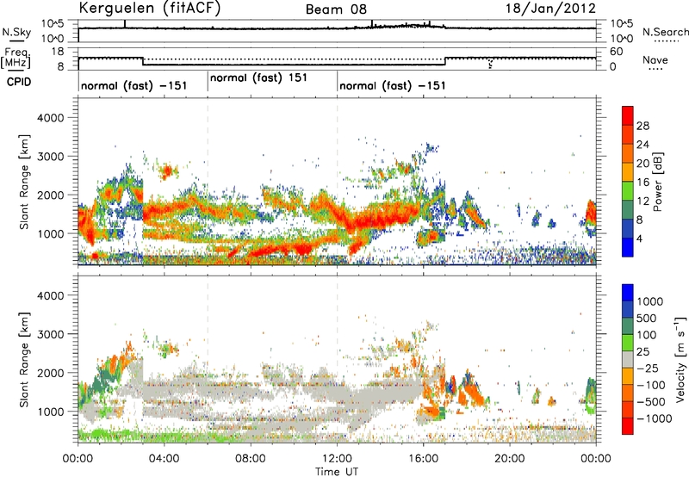The width and height of the screenshot is (689, 477).
Task: Click the 'Slant Range [km]' label of velocity panel
Action: tap(25, 359)
